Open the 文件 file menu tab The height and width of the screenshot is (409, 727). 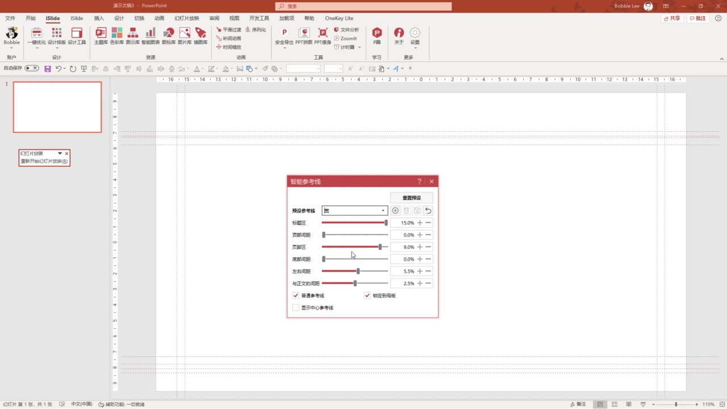pos(10,18)
